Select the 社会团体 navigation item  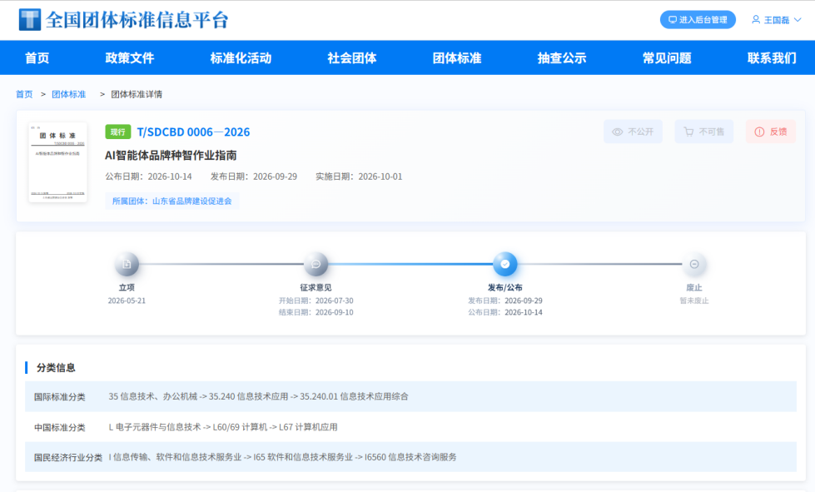352,57
